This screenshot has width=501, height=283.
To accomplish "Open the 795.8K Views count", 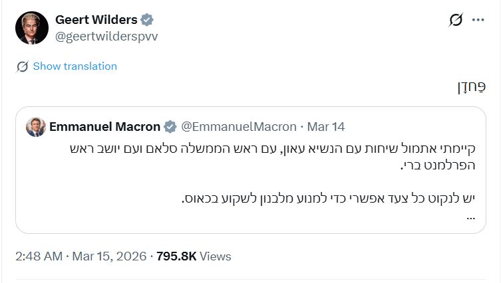I will [x=194, y=256].
